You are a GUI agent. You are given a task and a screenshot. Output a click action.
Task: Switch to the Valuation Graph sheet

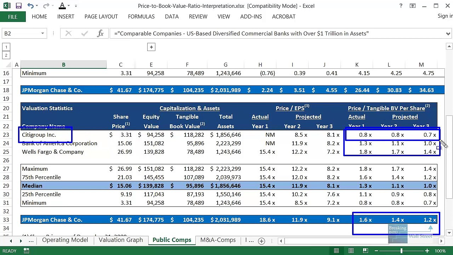121,240
